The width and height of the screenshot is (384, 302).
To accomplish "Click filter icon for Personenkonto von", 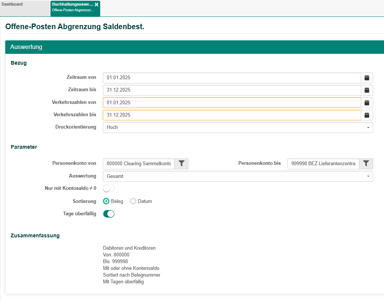I will (x=181, y=163).
